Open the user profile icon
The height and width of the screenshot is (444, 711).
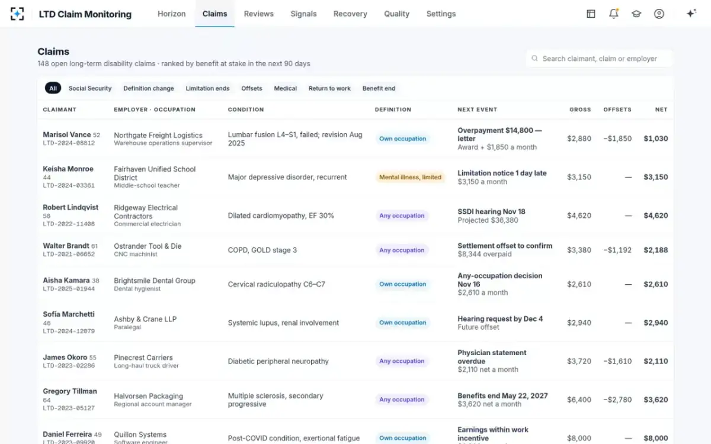click(x=659, y=14)
